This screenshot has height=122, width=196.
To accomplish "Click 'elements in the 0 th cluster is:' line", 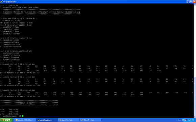I will pos(18,64).
